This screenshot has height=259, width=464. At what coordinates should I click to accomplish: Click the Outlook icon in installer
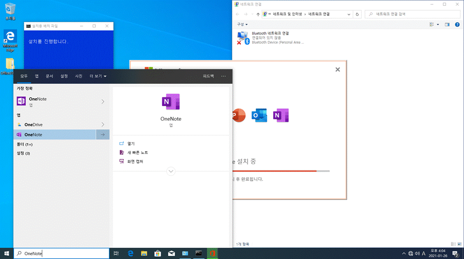coord(259,115)
